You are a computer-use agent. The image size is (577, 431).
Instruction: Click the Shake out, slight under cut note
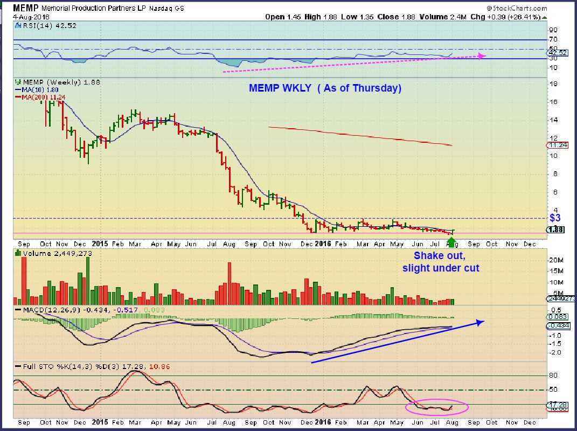point(441,262)
